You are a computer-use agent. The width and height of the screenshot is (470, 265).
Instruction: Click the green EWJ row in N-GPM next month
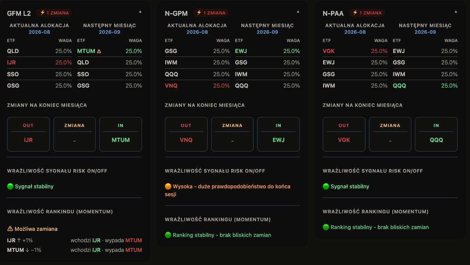pos(268,51)
